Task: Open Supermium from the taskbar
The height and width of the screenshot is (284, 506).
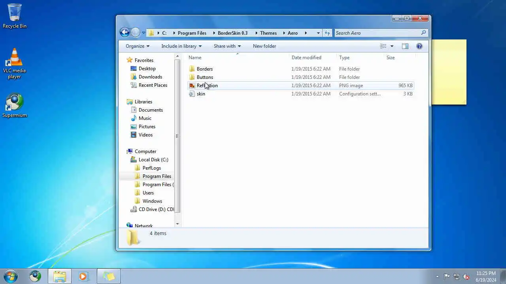Action: coord(35,277)
